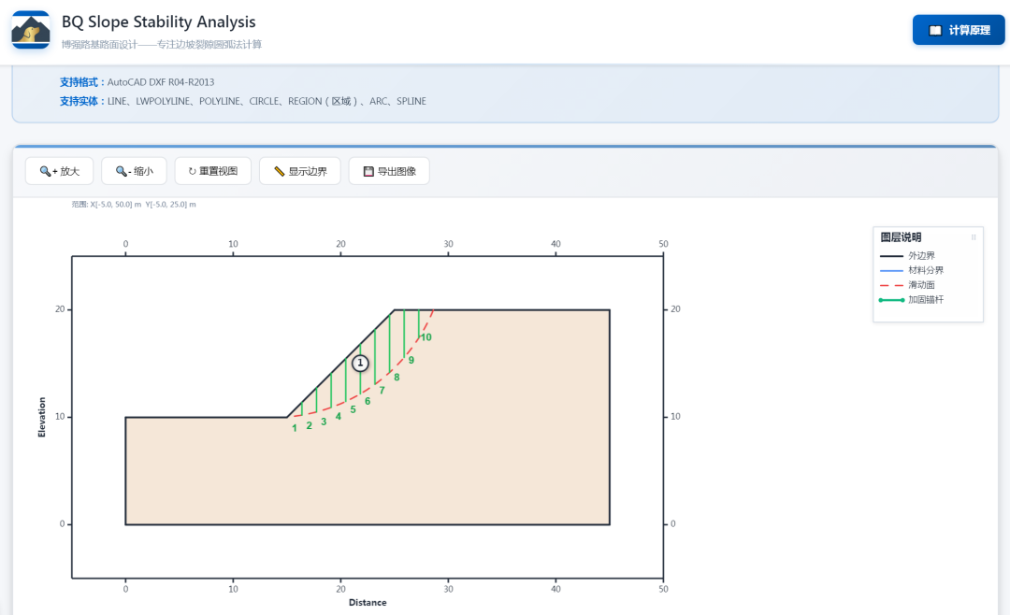The width and height of the screenshot is (1010, 615).
Task: Click slice number 8 on slip surface
Action: point(397,378)
